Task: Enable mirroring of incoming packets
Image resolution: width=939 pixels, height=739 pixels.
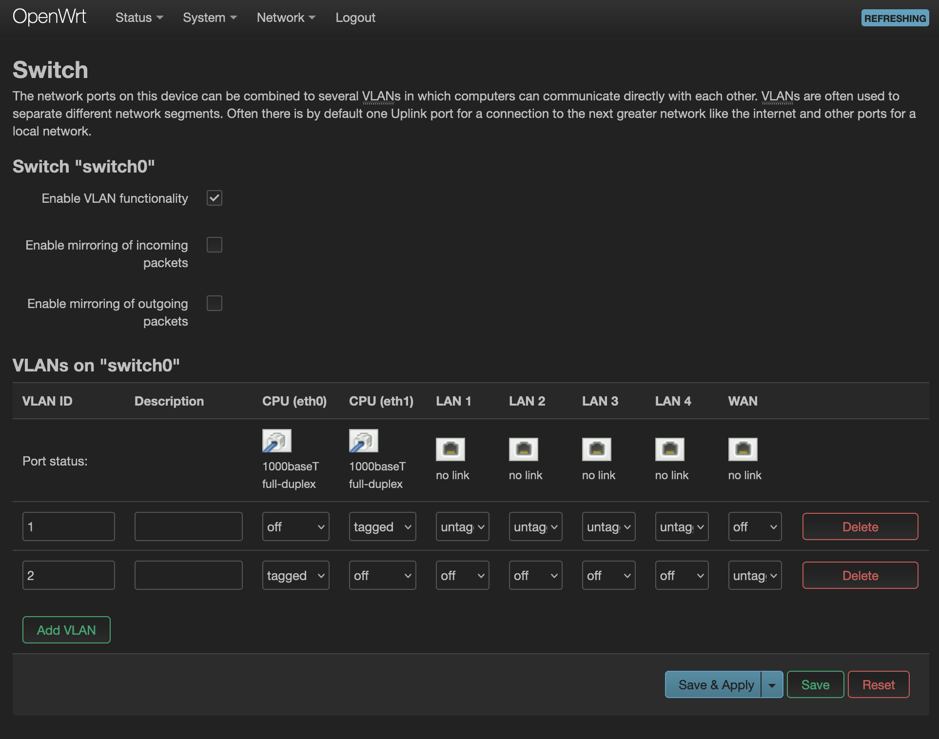Action: [215, 245]
